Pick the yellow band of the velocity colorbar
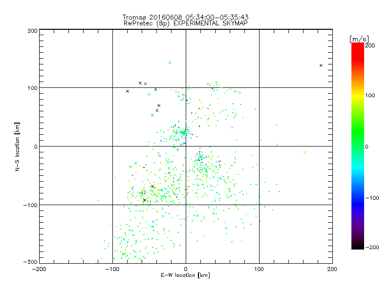Viewport: 391px width, 293px height. [x=358, y=96]
